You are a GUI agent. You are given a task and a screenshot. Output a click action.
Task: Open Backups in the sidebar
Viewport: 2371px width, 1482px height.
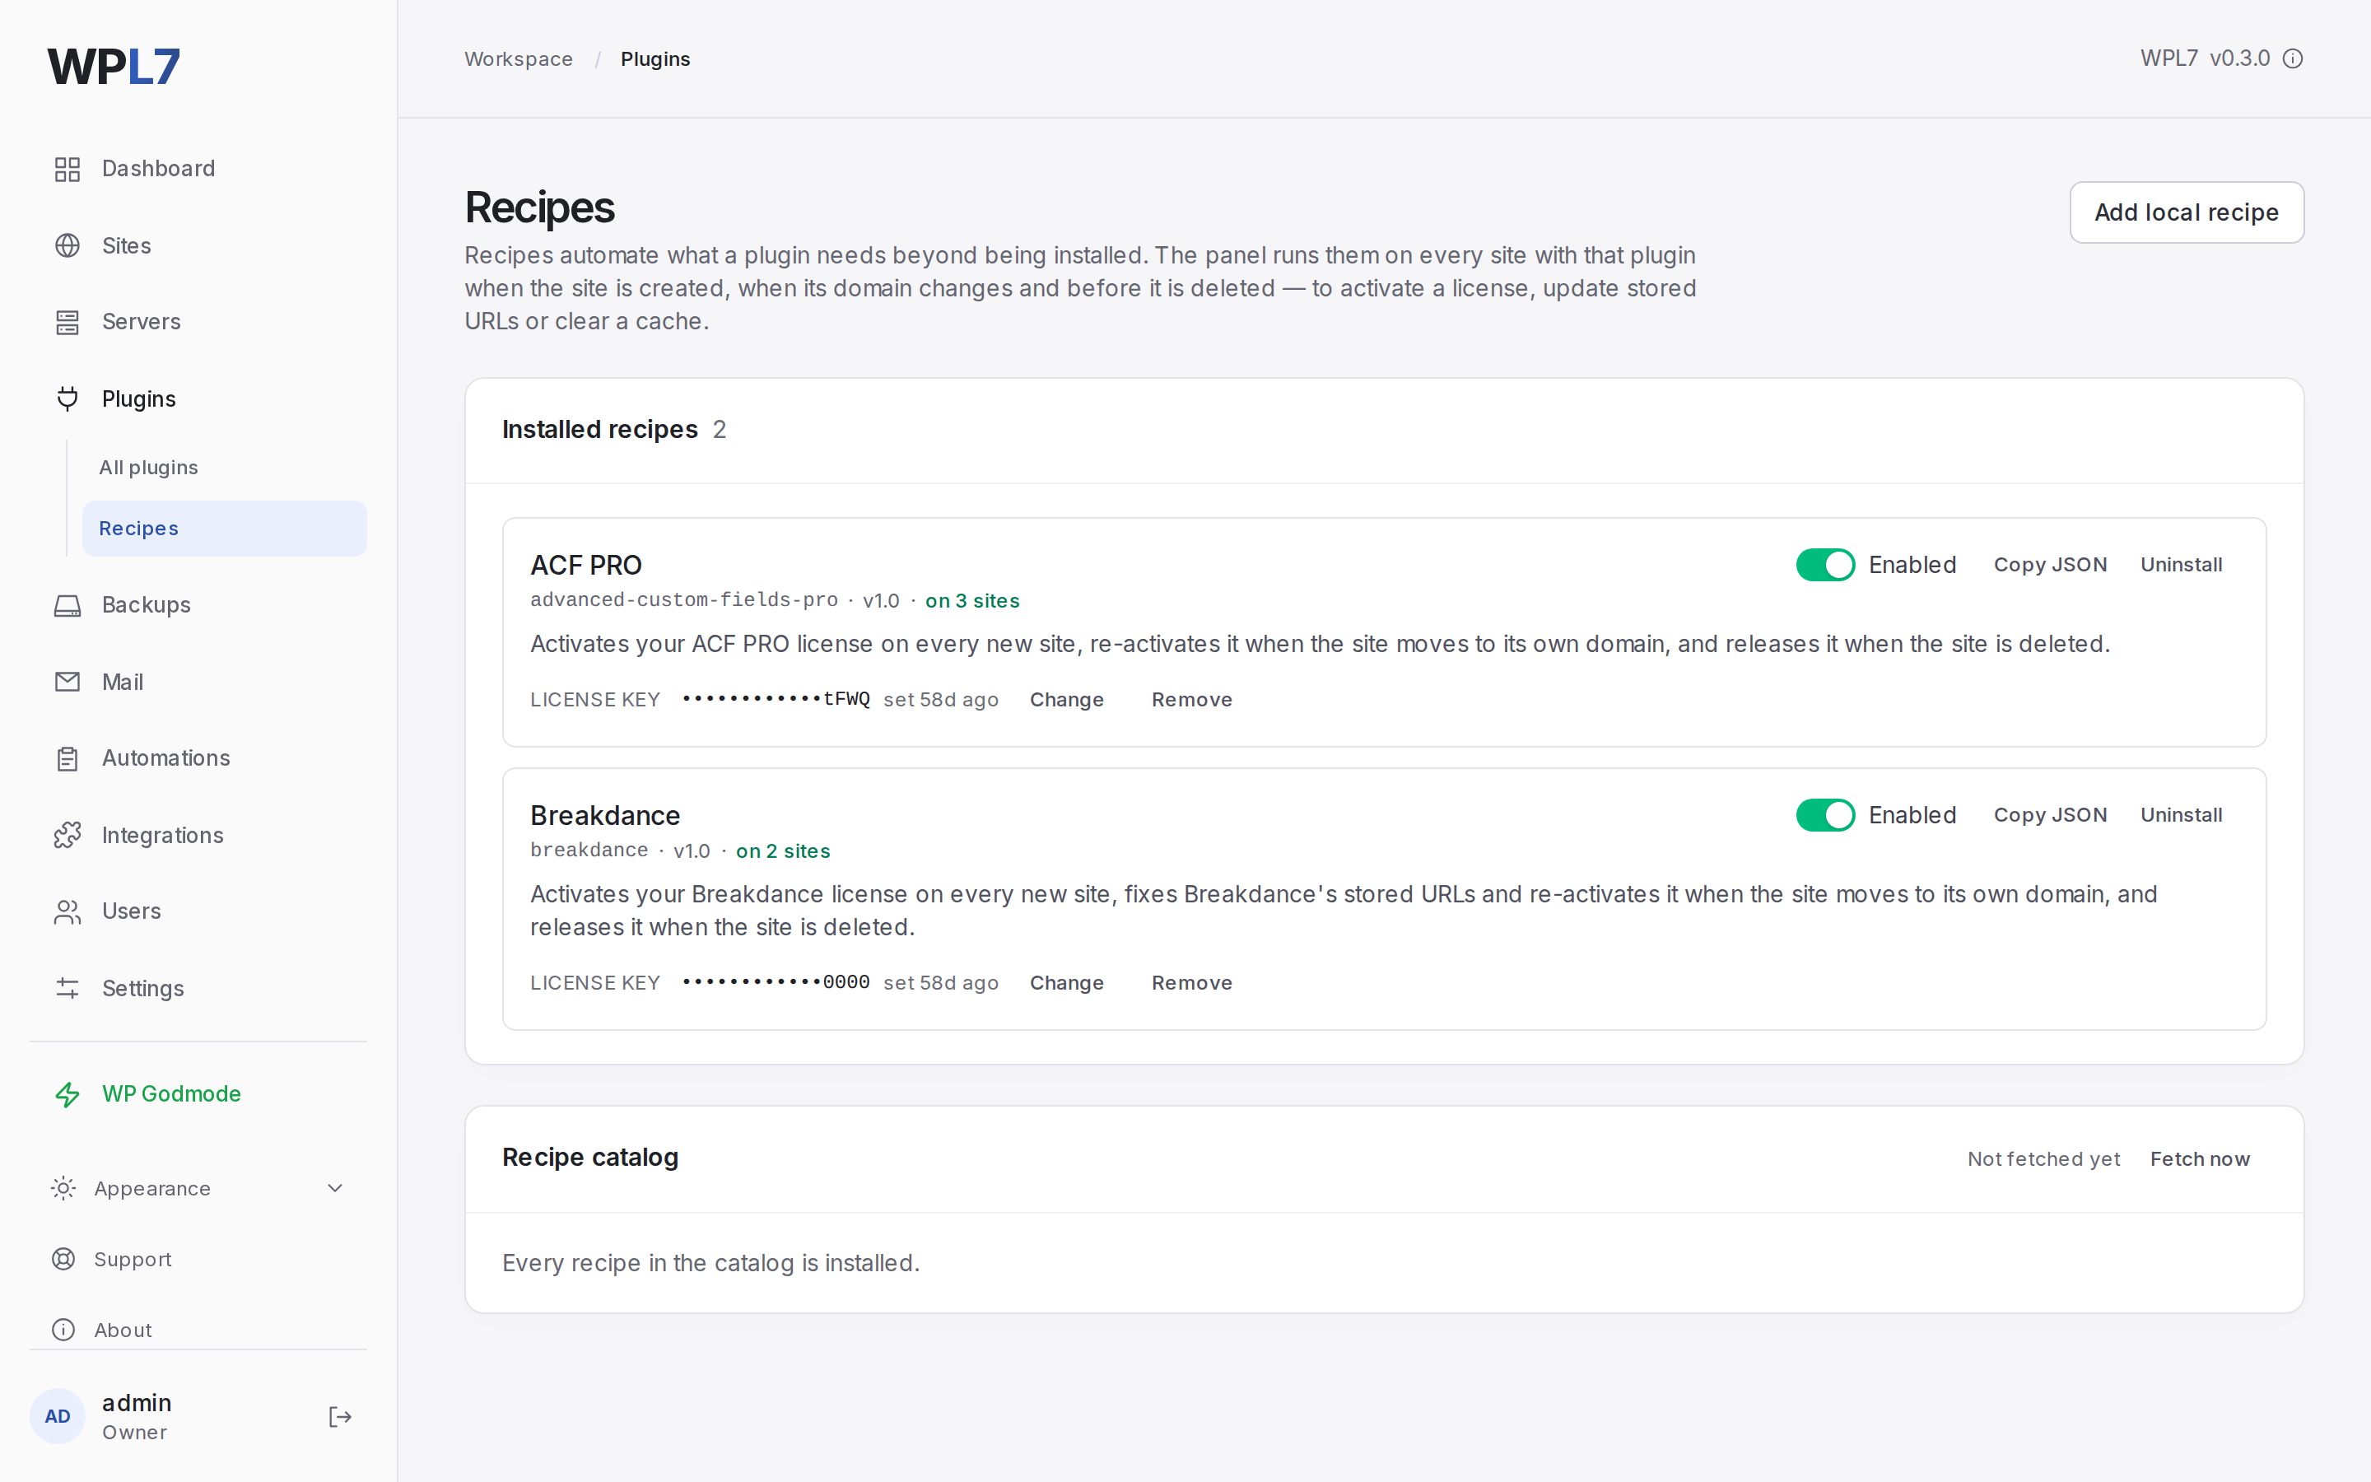coord(198,605)
